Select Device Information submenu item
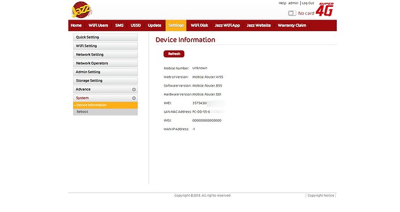400x212 pixels. coord(106,105)
